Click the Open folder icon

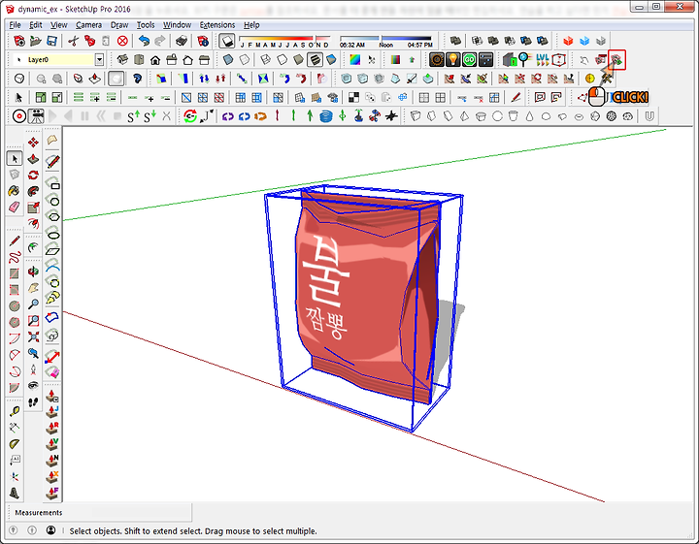pyautogui.click(x=36, y=41)
